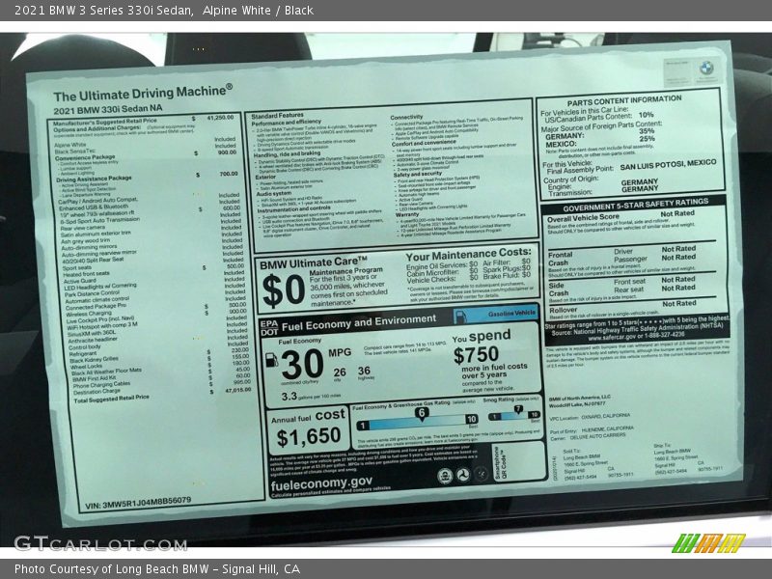Click '2021 BMW 330i Sedan NA' title

[108, 109]
